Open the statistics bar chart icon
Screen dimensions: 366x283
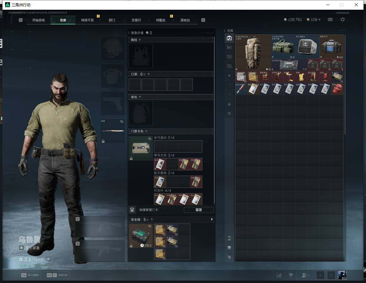click(279, 275)
